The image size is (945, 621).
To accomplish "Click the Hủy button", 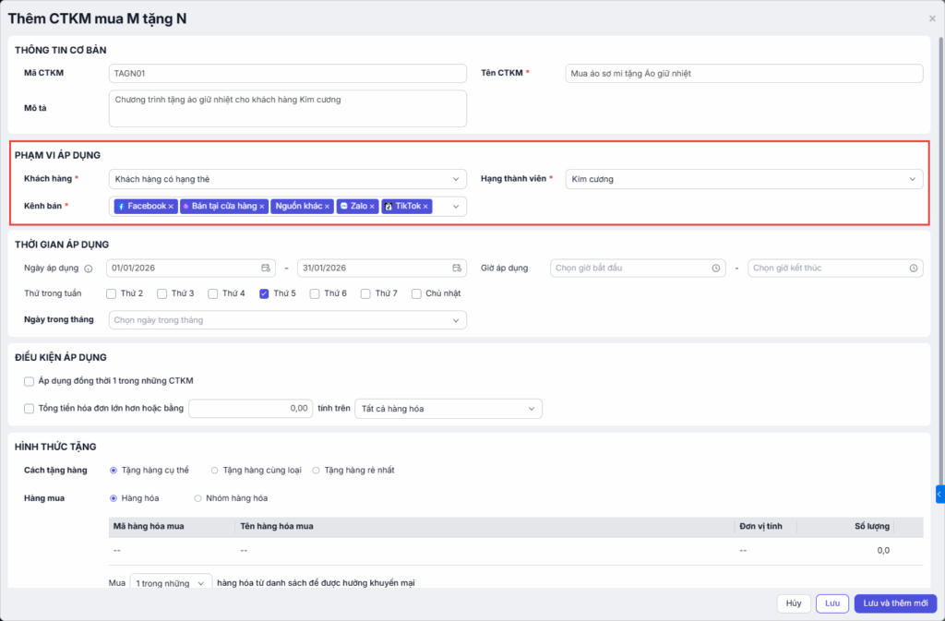I will tap(793, 603).
